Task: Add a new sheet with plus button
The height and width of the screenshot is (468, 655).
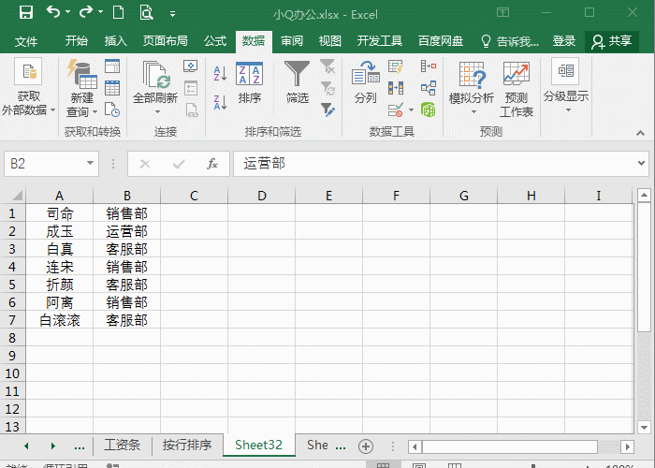Action: [366, 446]
